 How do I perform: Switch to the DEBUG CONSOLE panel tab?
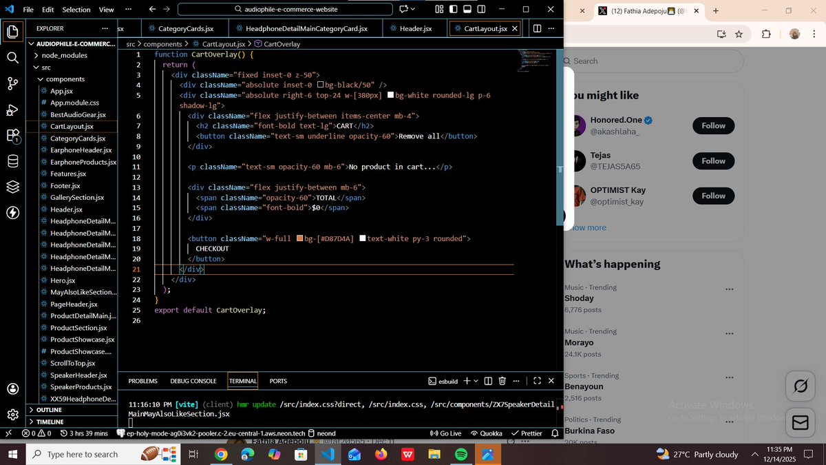[x=193, y=381]
